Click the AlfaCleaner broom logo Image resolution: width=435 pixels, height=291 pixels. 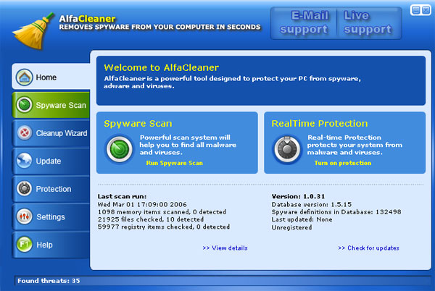coord(33,31)
